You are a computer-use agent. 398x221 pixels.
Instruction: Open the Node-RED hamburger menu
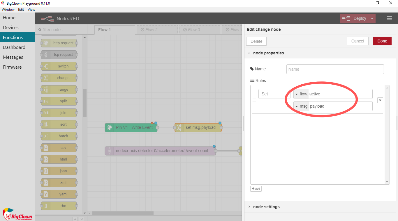click(x=390, y=18)
